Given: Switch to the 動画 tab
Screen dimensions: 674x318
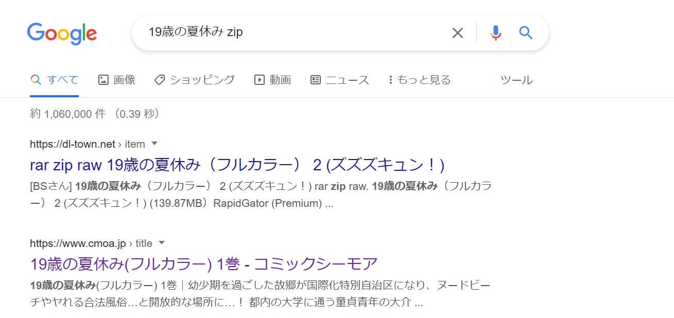Looking at the screenshot, I should coord(273,80).
